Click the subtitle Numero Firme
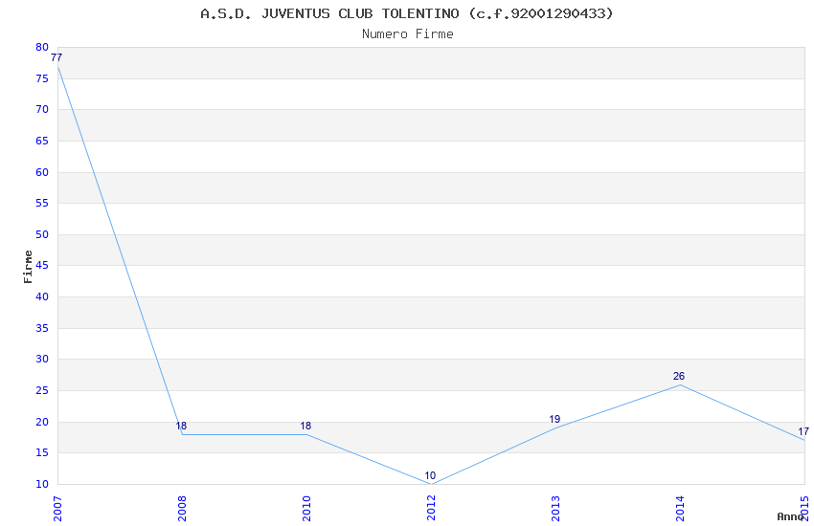814x526 pixels. pos(408,34)
